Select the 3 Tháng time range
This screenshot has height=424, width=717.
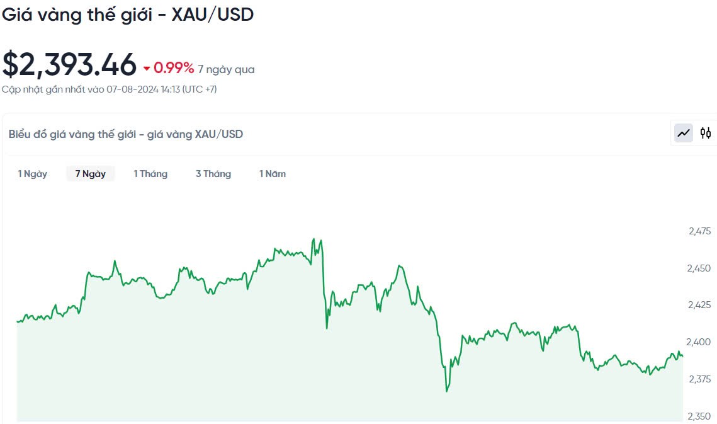(x=213, y=174)
